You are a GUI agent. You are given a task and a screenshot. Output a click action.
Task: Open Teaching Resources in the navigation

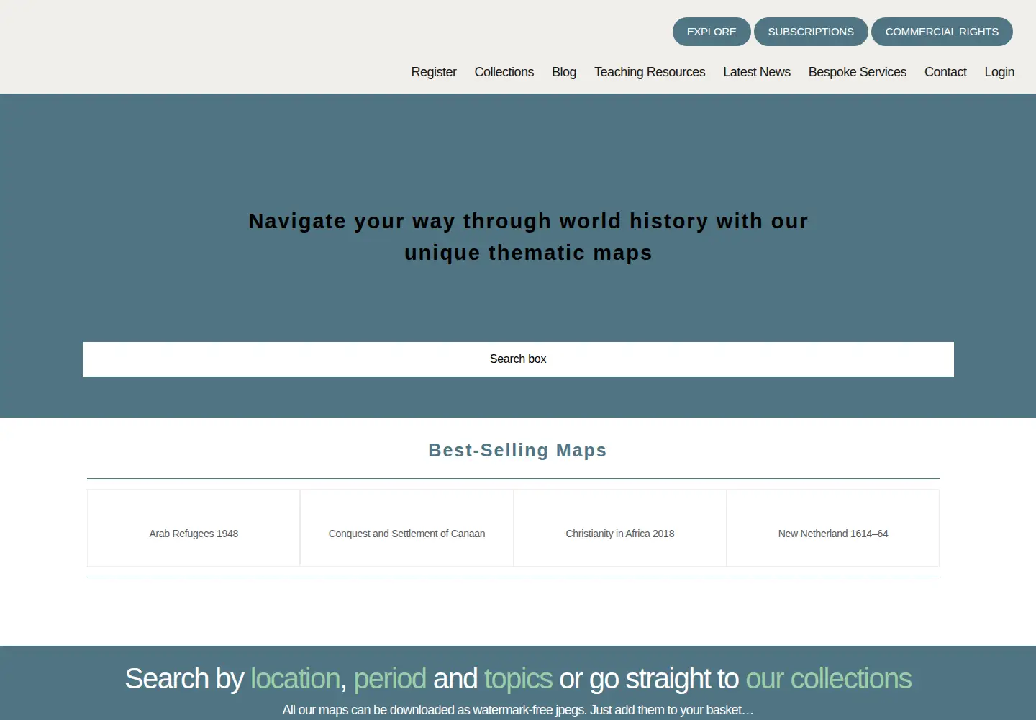tap(650, 72)
